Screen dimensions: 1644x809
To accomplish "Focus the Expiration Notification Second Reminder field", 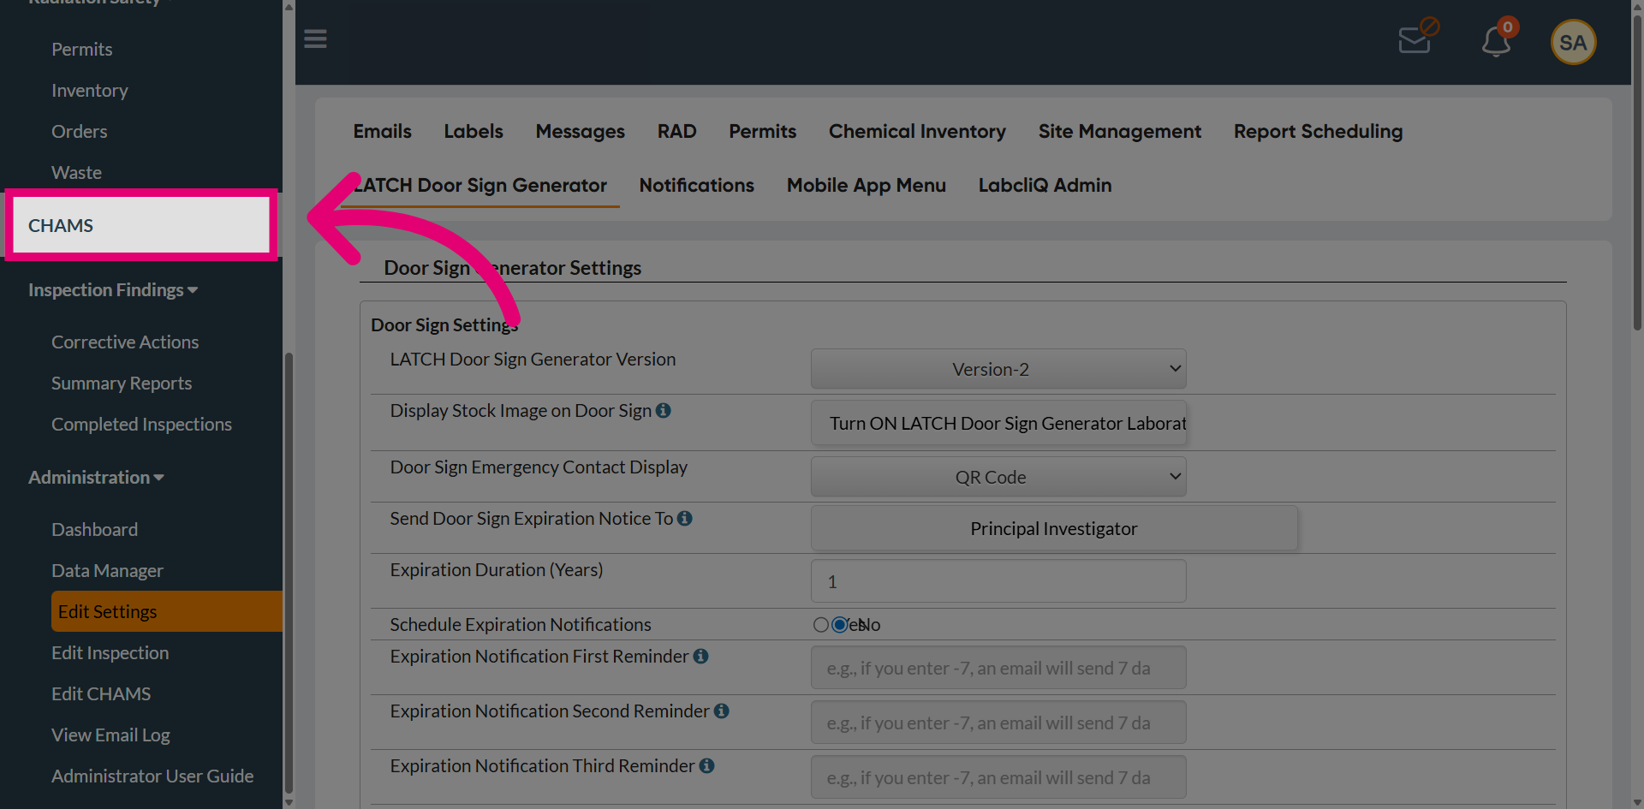I will pos(998,723).
